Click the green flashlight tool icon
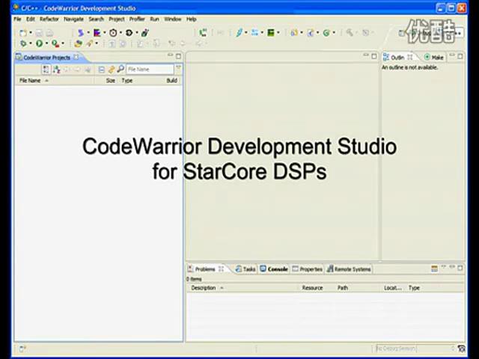 coord(144,33)
